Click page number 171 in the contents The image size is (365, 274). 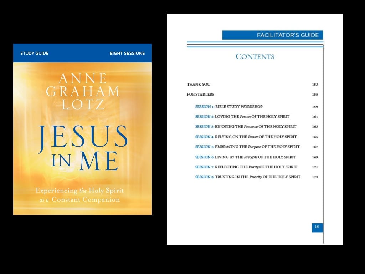click(x=315, y=167)
